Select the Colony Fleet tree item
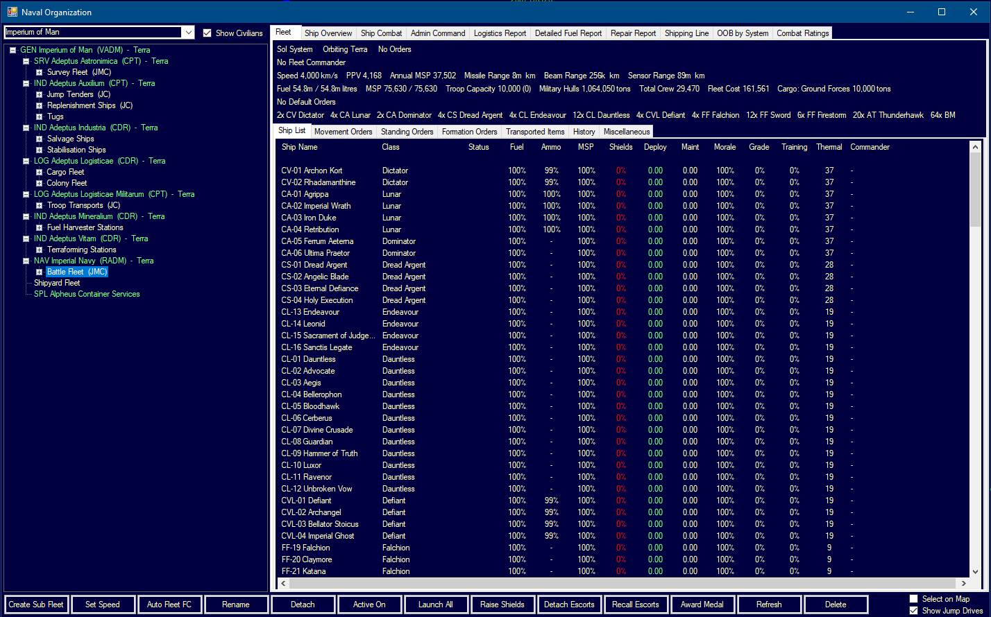 [x=67, y=183]
